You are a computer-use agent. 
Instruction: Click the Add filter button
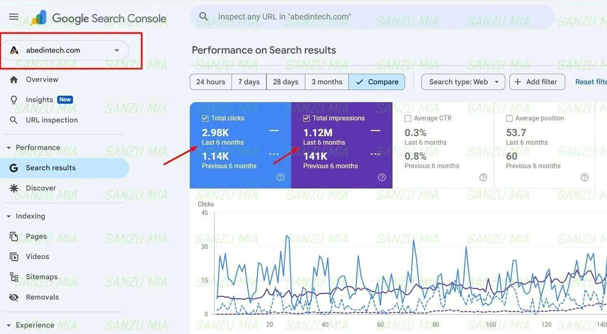click(x=537, y=81)
